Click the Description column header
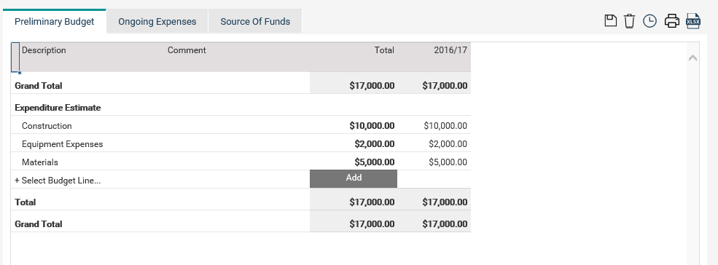The height and width of the screenshot is (265, 718). pyautogui.click(x=44, y=50)
